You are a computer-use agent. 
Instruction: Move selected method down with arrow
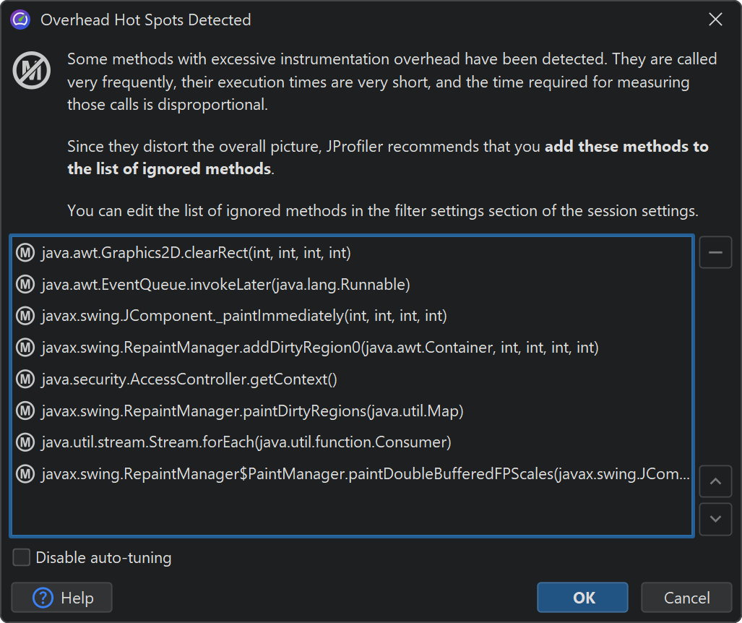(715, 518)
